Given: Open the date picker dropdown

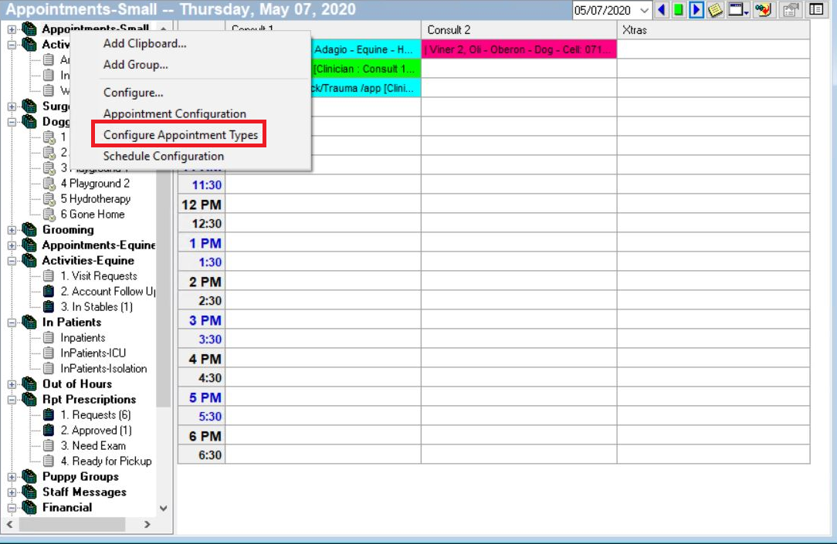Looking at the screenshot, I should tap(644, 9).
